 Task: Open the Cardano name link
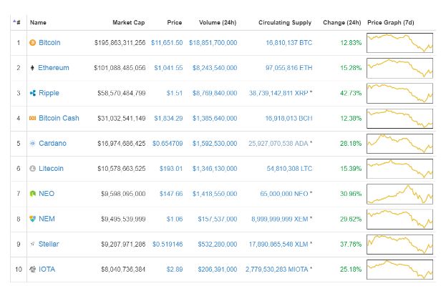pos(52,143)
